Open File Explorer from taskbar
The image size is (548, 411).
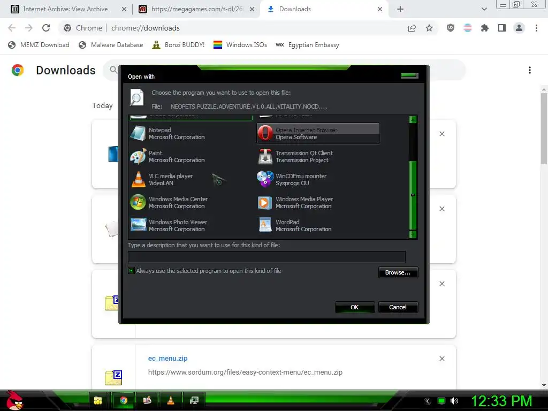pyautogui.click(x=98, y=400)
